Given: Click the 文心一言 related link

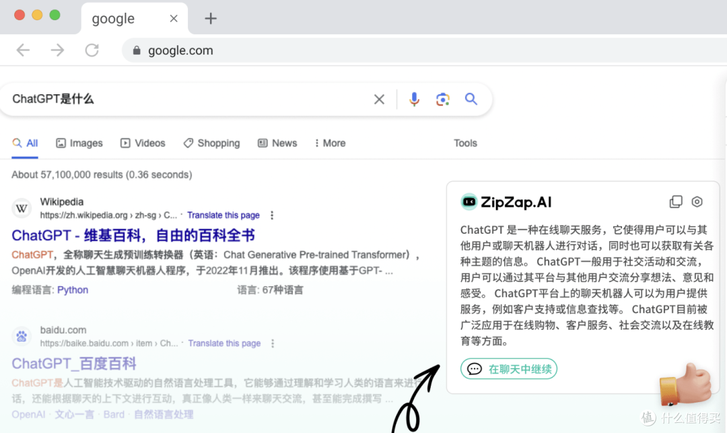Looking at the screenshot, I should coord(74,414).
